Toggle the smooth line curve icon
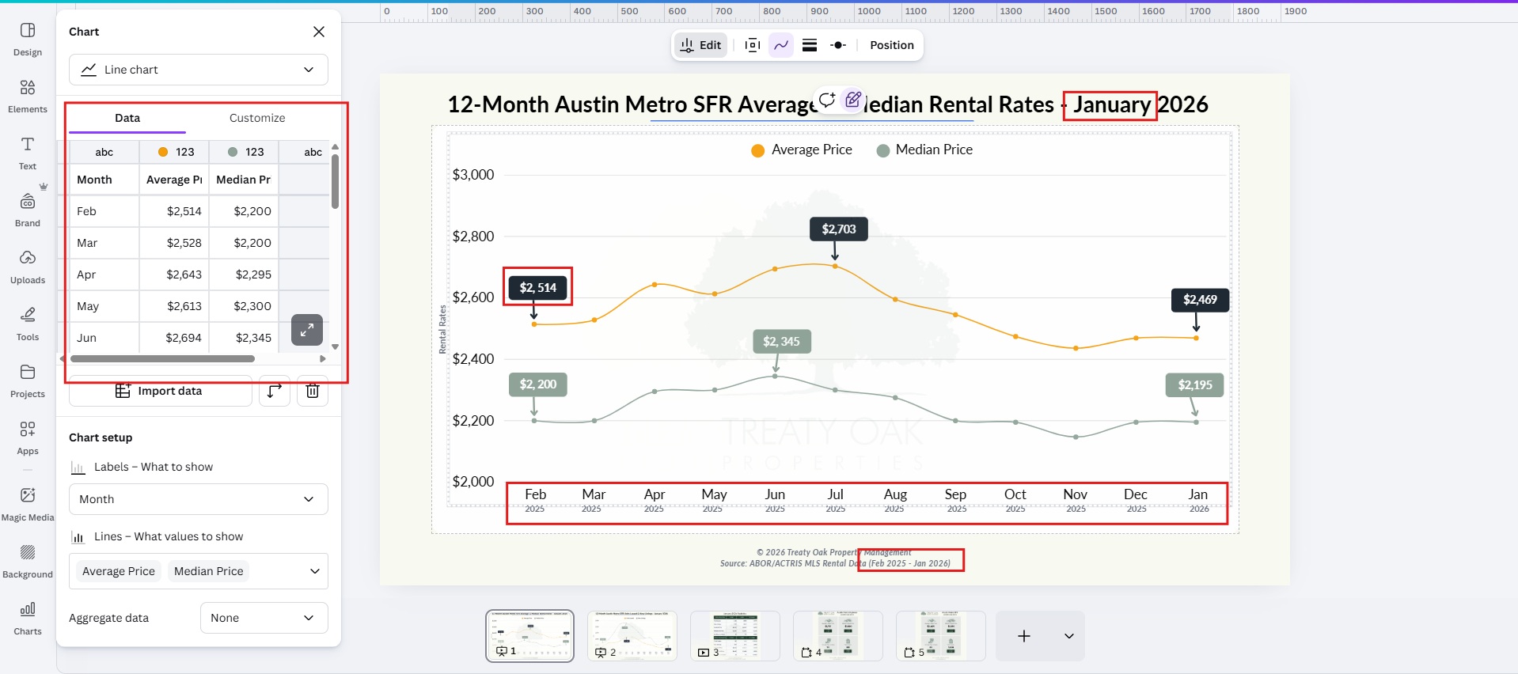This screenshot has height=674, width=1518. click(x=781, y=45)
